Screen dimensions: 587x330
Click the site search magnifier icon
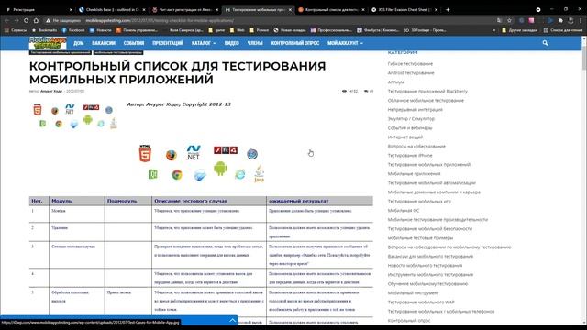545,43
